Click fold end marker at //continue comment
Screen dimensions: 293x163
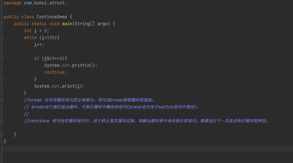(2, 121)
